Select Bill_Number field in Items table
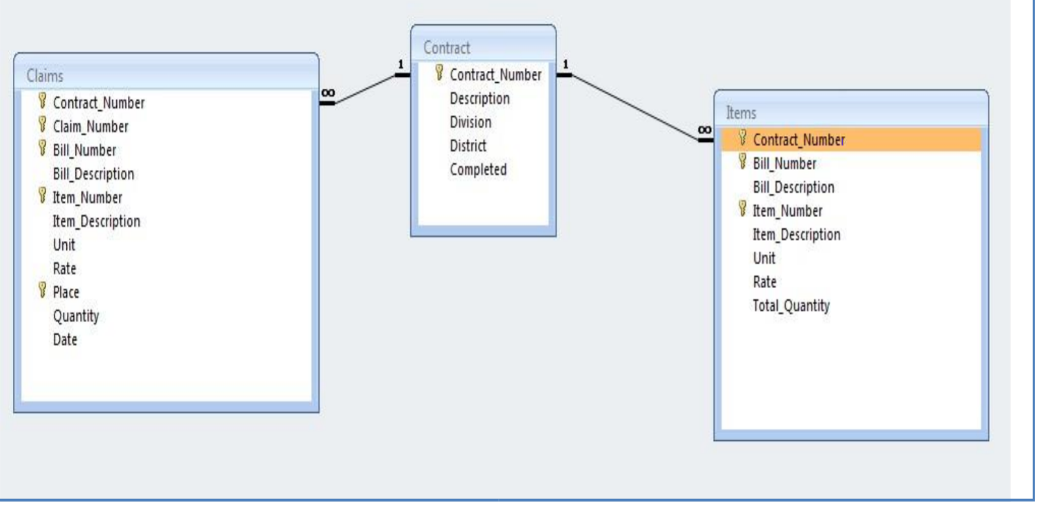The image size is (1039, 506). point(784,163)
